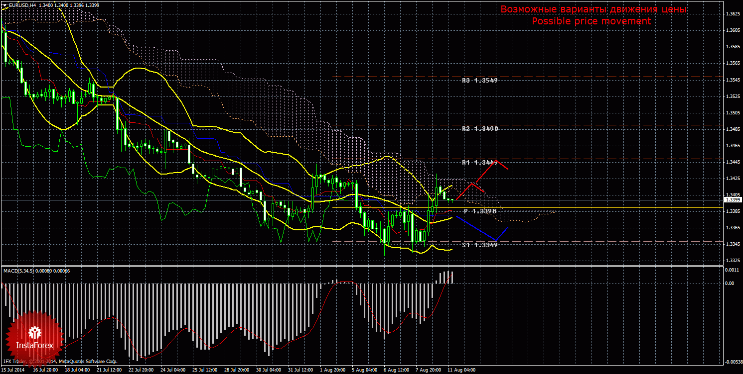Click the S1 1.3349 support label

point(479,245)
